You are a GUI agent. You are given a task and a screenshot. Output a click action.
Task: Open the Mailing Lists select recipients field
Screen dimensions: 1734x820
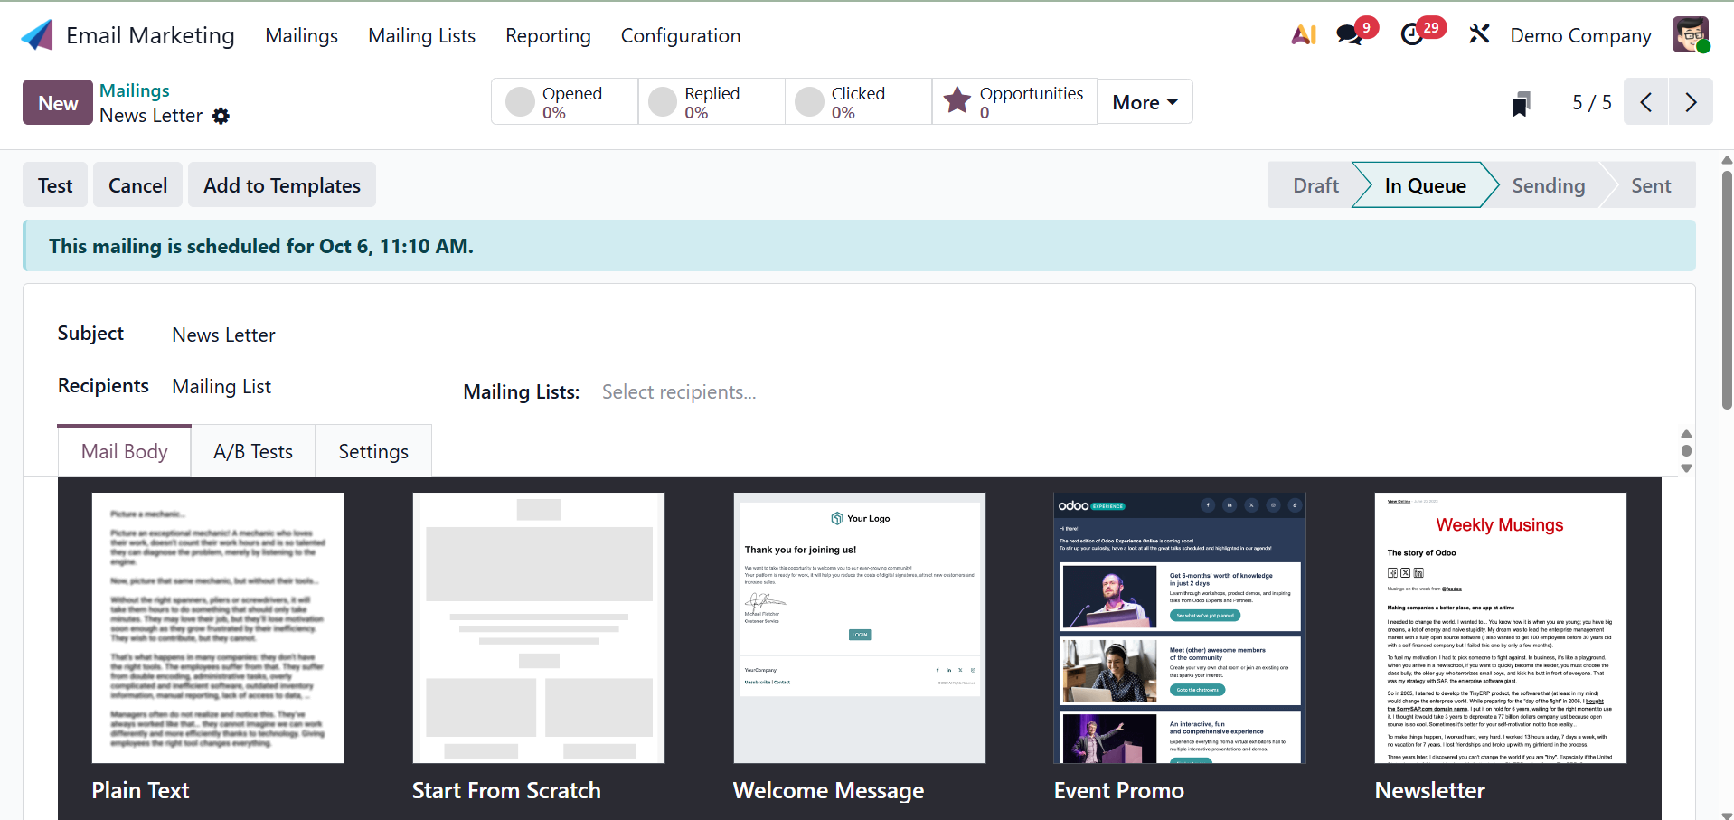coord(679,392)
